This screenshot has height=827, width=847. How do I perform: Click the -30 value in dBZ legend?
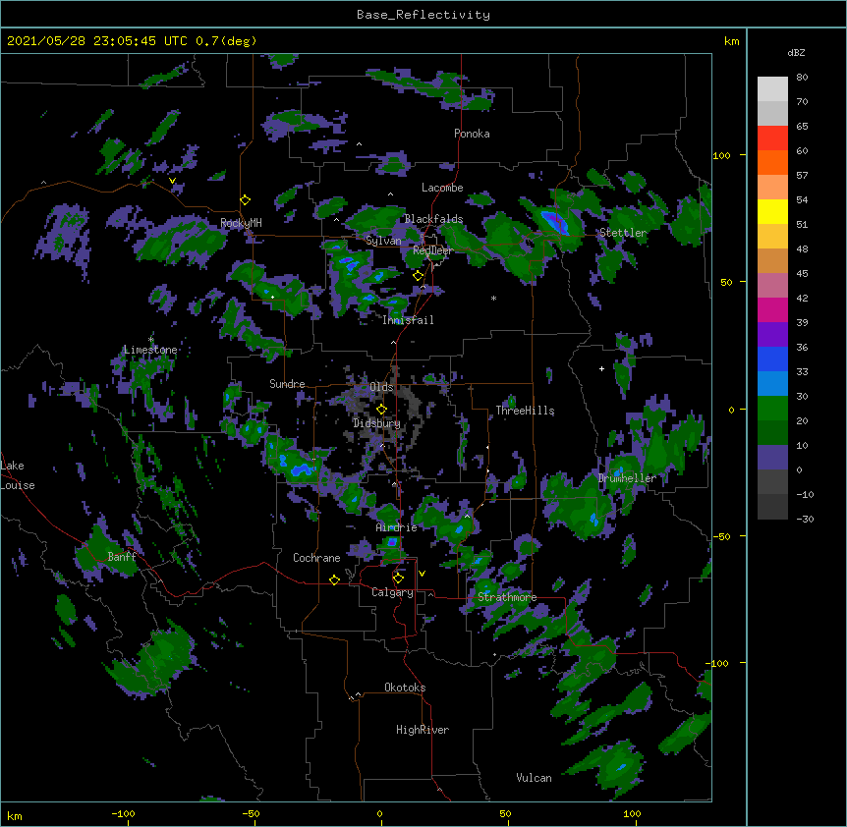click(x=805, y=519)
